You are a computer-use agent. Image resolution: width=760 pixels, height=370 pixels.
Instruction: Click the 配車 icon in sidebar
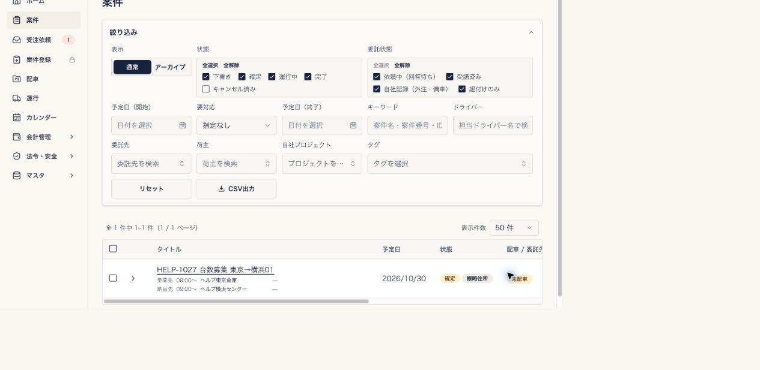click(x=17, y=79)
